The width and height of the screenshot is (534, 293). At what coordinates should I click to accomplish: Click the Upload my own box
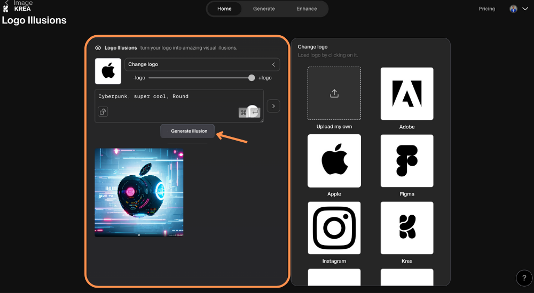pyautogui.click(x=334, y=93)
